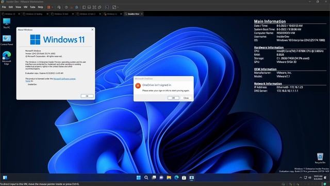Click the volume icon in system tray

[309, 178]
